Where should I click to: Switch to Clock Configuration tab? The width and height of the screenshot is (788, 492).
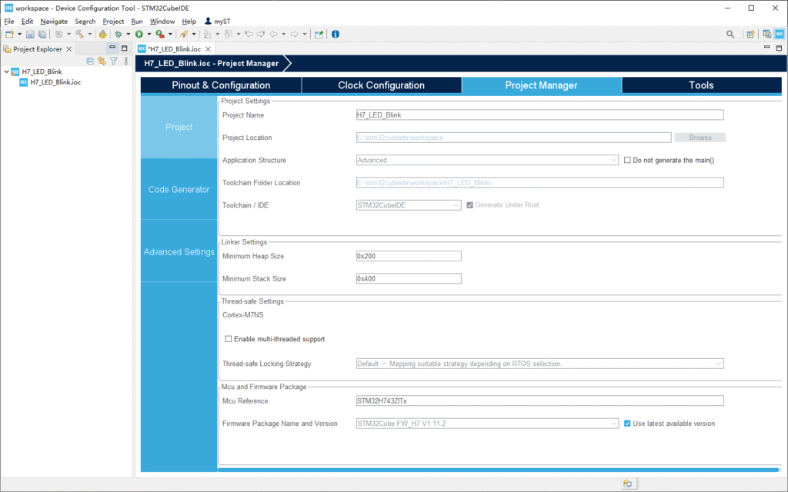click(382, 85)
